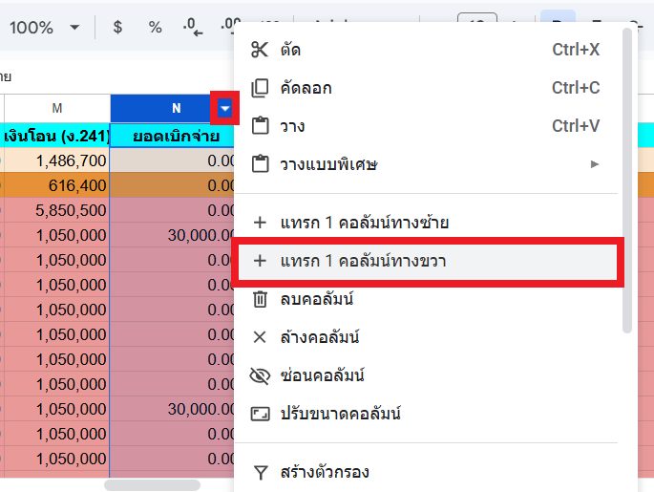
Task: Click the context menu vertical scrollbar
Action: [x=627, y=181]
